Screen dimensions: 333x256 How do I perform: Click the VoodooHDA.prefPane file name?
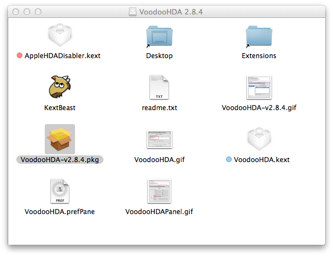60,212
